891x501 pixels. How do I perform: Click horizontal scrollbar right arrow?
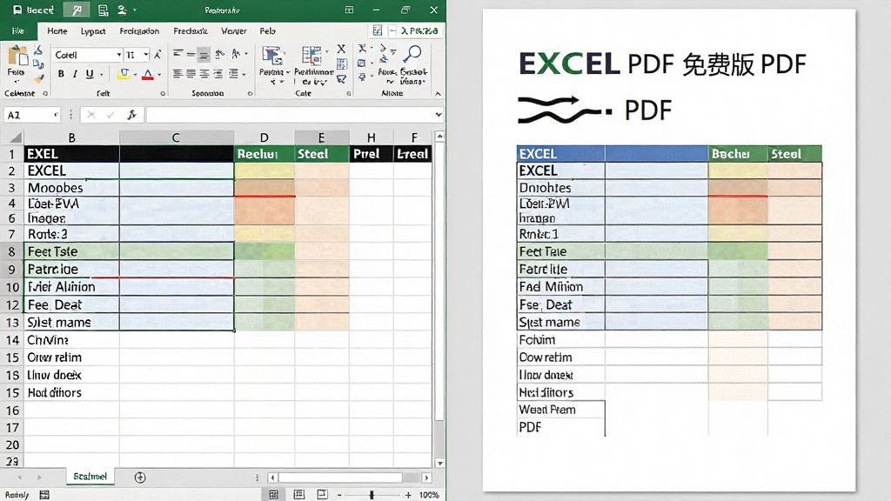(x=426, y=478)
